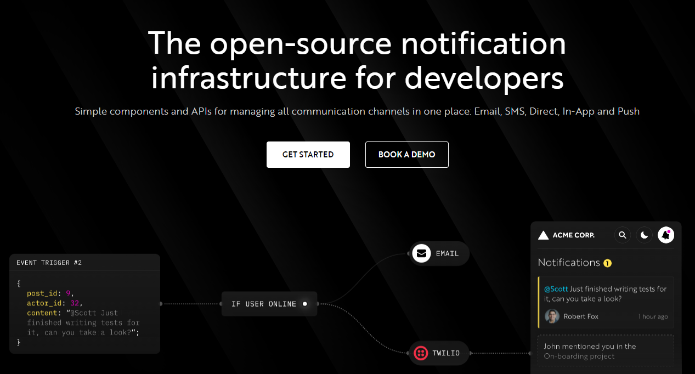Click the Notifications heading
The height and width of the screenshot is (374, 695).
[569, 263]
